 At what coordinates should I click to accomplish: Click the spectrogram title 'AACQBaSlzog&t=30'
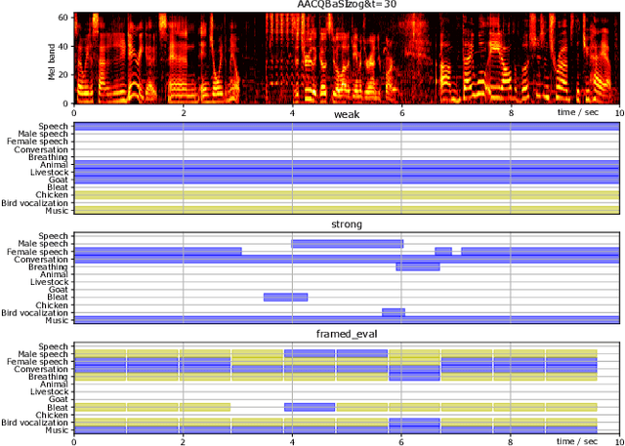coord(347,6)
